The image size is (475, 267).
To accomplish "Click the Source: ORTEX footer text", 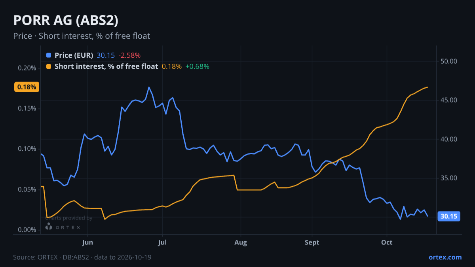I will pyautogui.click(x=82, y=257).
